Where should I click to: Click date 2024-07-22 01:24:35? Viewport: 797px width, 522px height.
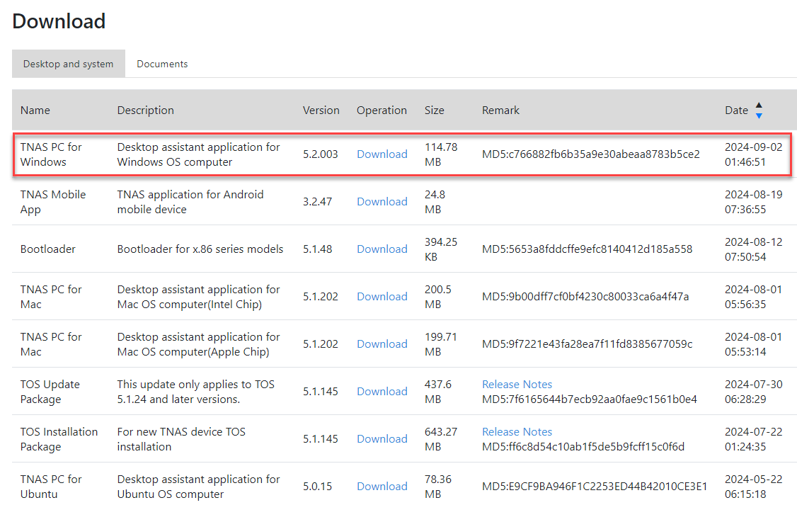coord(753,438)
